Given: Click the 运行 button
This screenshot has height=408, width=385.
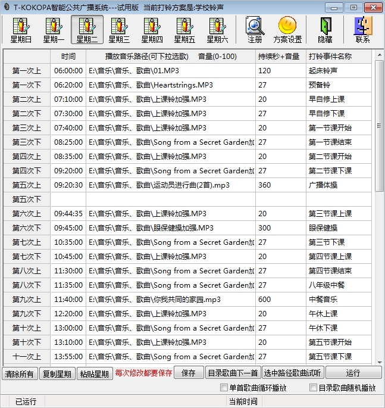Looking at the screenshot, I should [x=353, y=373].
